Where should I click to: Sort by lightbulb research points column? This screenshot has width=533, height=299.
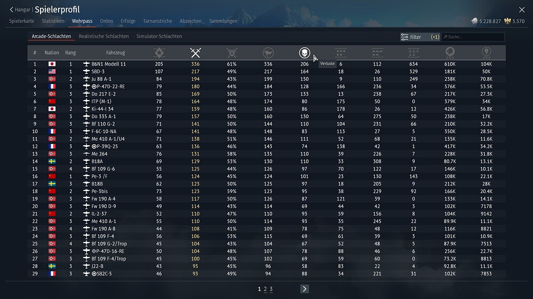(486, 53)
